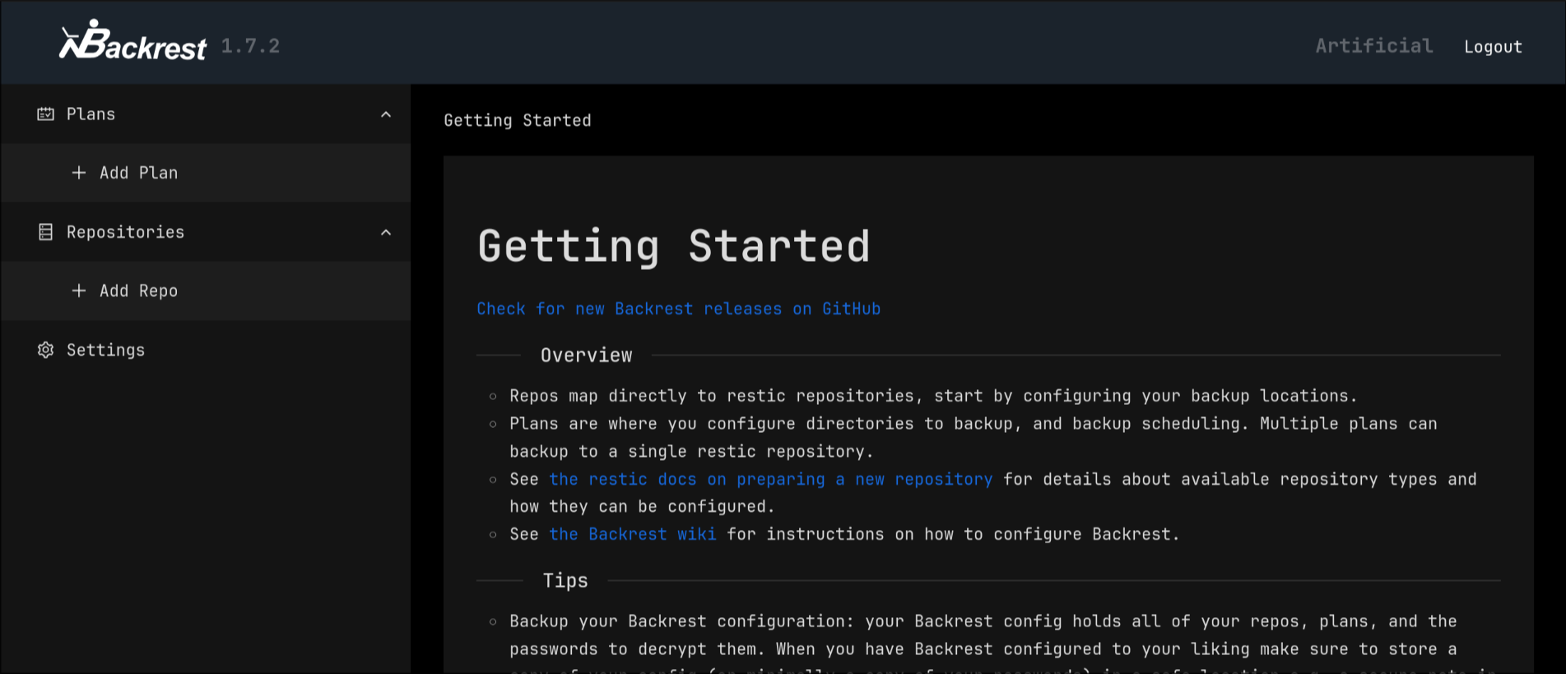This screenshot has height=674, width=1566.
Task: Click the plus icon beside Add Plan
Action: 79,173
